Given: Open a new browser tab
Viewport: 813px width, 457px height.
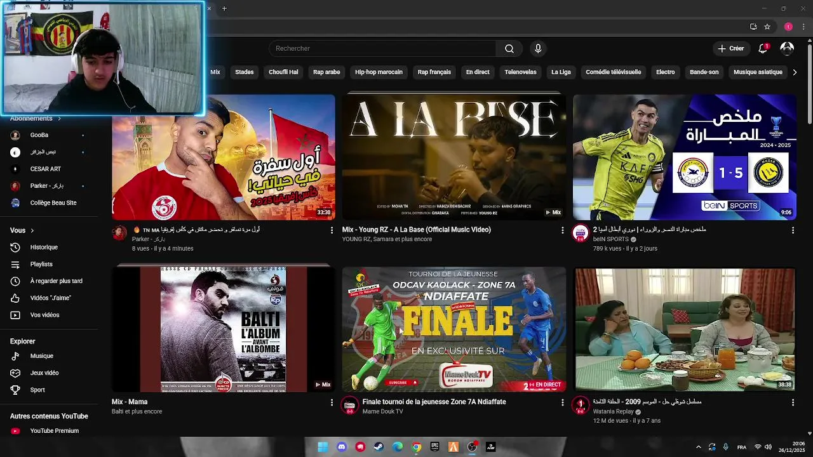Looking at the screenshot, I should pyautogui.click(x=224, y=8).
